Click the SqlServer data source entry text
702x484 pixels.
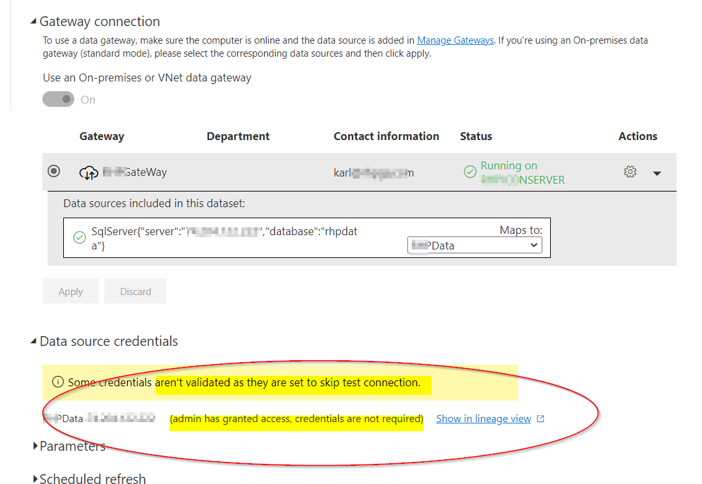coord(224,238)
